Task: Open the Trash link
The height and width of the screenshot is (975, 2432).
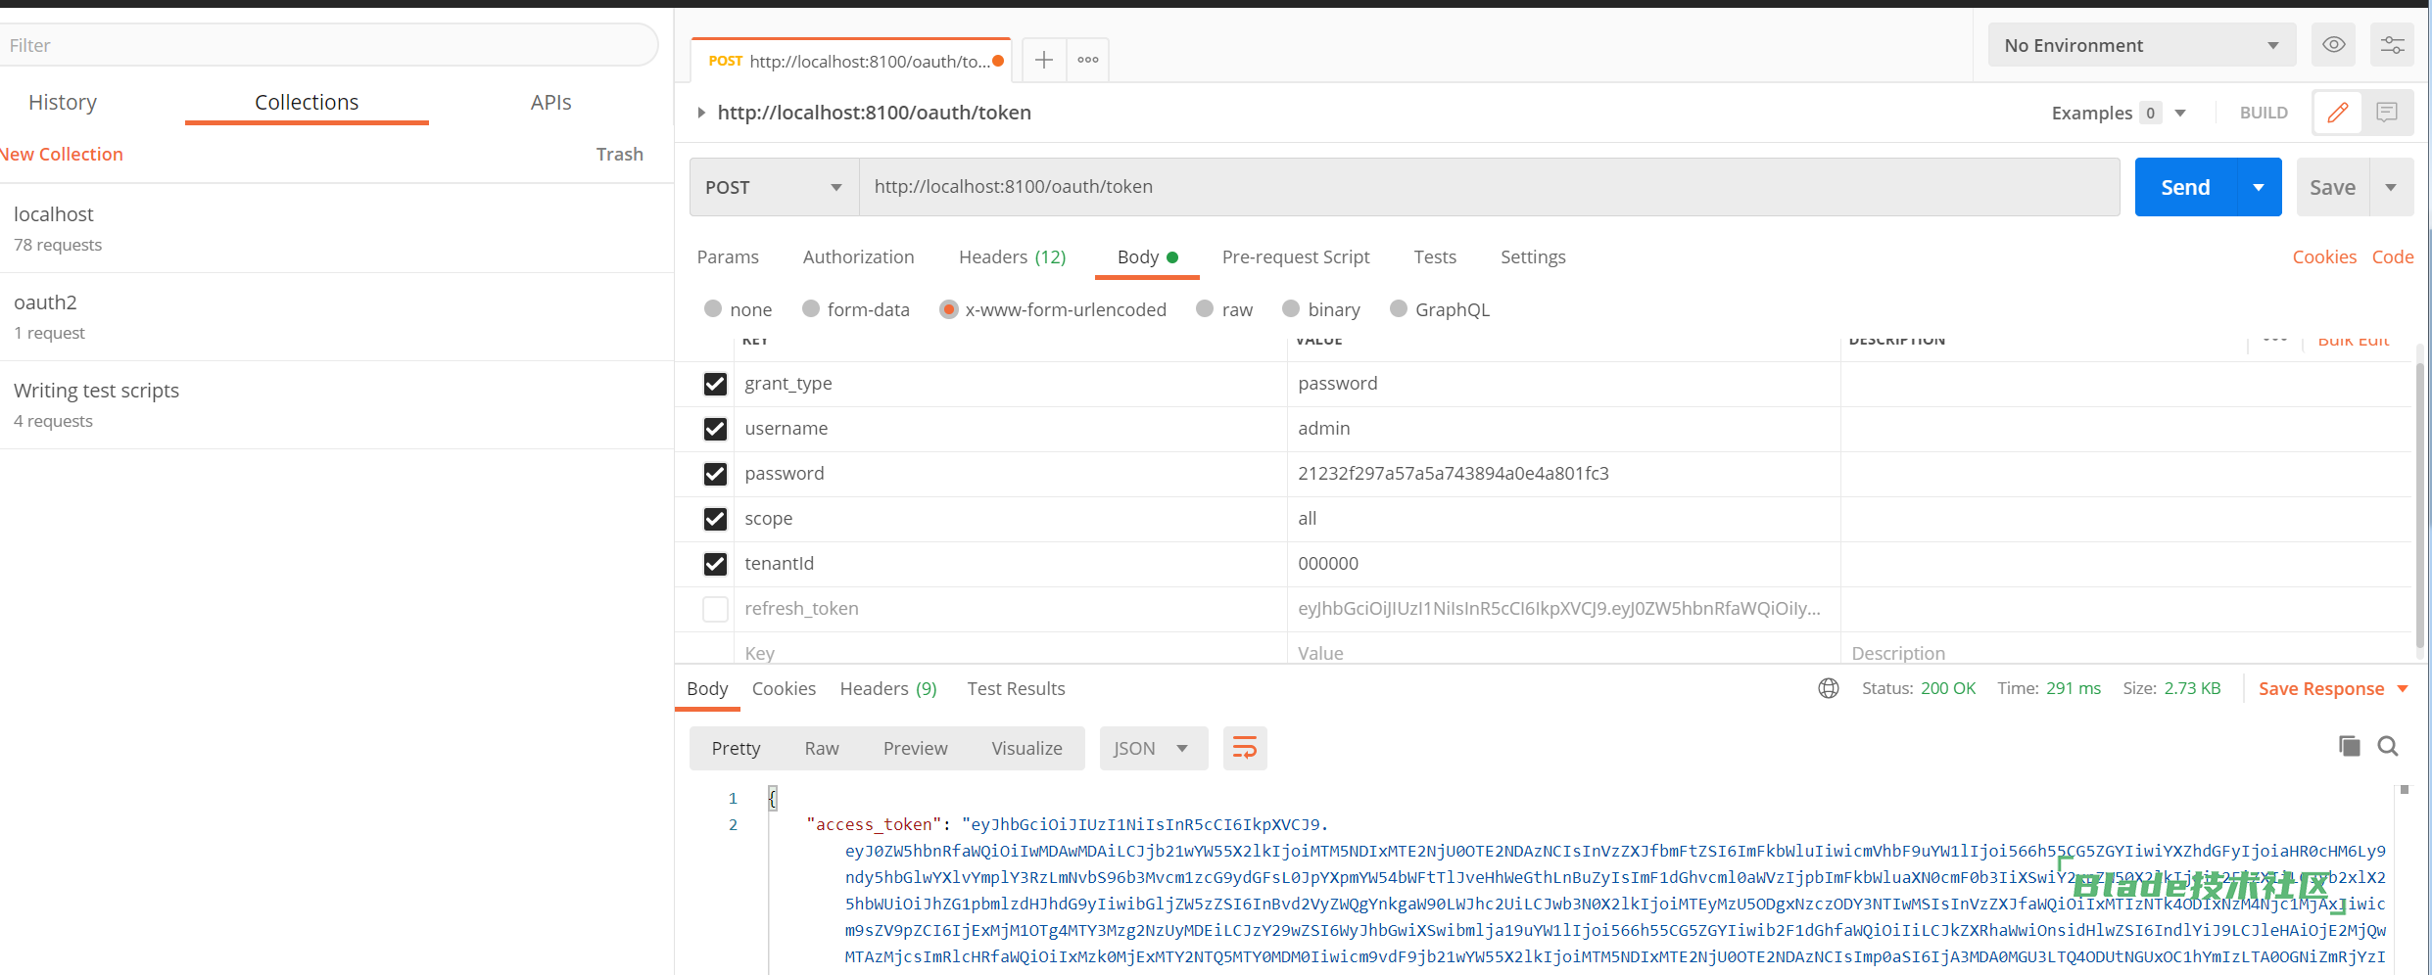Action: coord(619,154)
